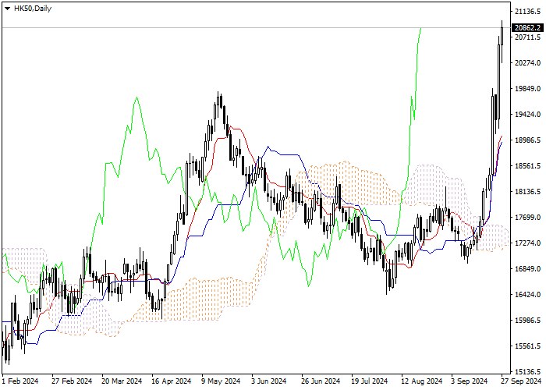Click date label 27 Feb 2024
Viewport: 546px width, 390px height.
tap(72, 381)
